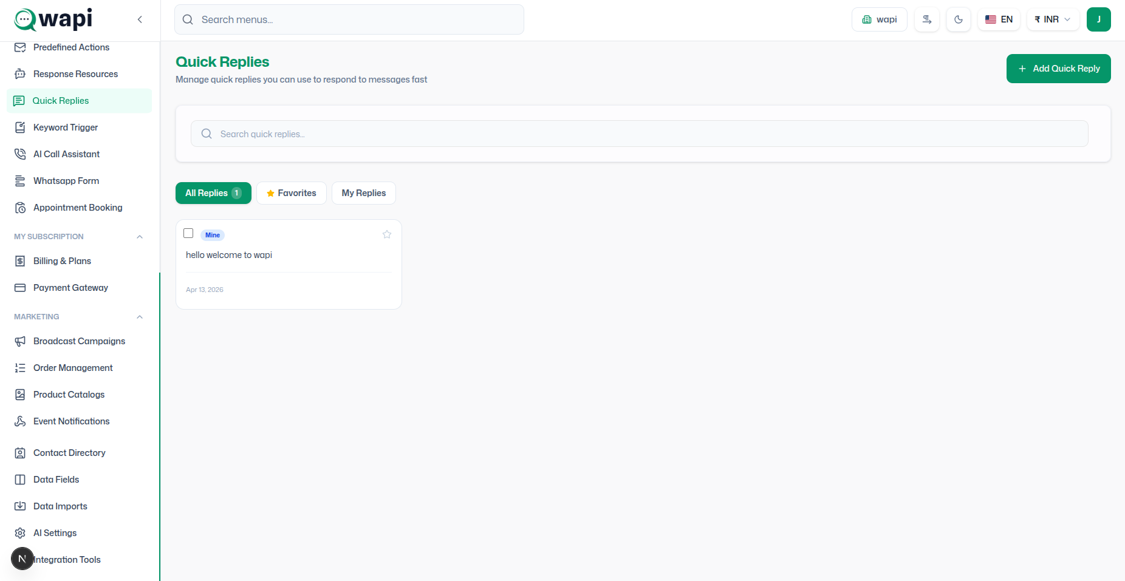Image resolution: width=1125 pixels, height=581 pixels.
Task: Collapse the MARKETING section
Action: point(140,317)
